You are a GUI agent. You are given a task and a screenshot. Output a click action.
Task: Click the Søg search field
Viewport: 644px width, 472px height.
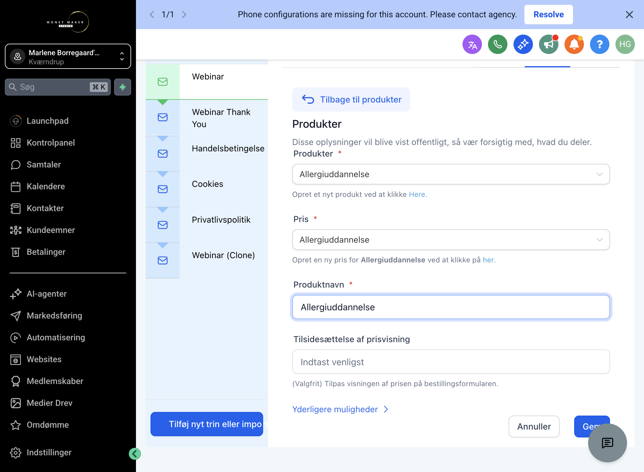pos(58,87)
